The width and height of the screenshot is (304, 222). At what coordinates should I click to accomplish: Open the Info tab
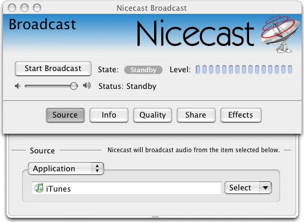(x=109, y=115)
